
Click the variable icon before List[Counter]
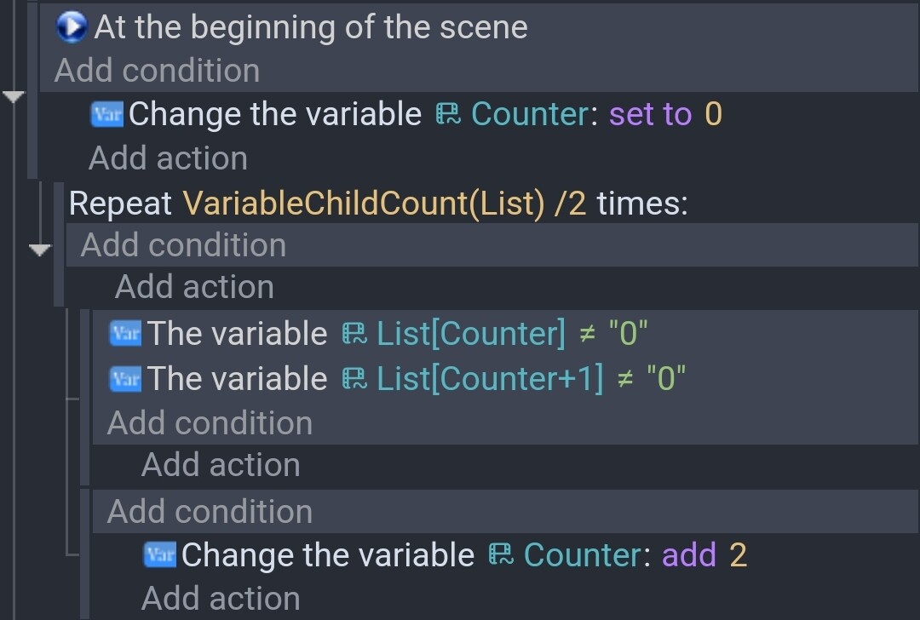pyautogui.click(x=354, y=334)
